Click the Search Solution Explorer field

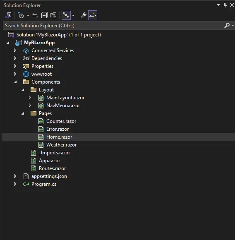(113, 25)
